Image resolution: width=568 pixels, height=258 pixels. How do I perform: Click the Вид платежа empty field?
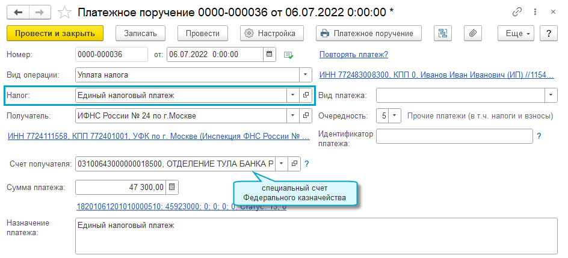tap(460, 95)
